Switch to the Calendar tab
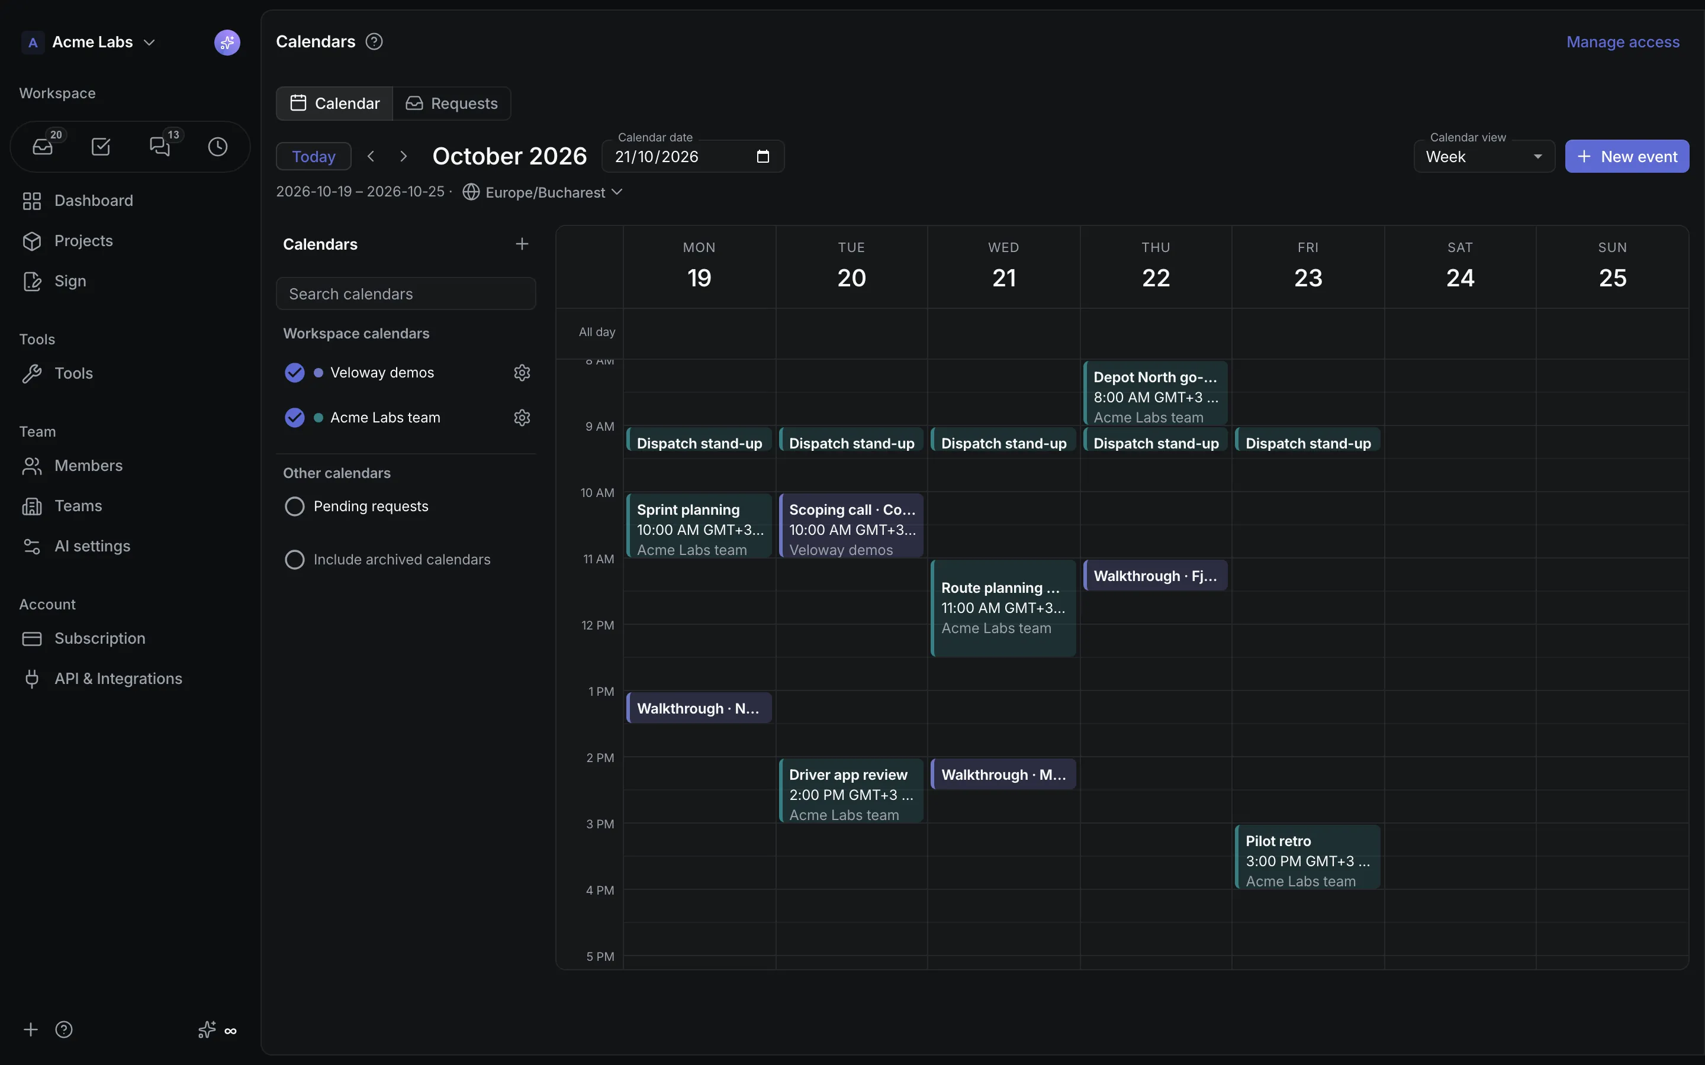 (x=334, y=104)
